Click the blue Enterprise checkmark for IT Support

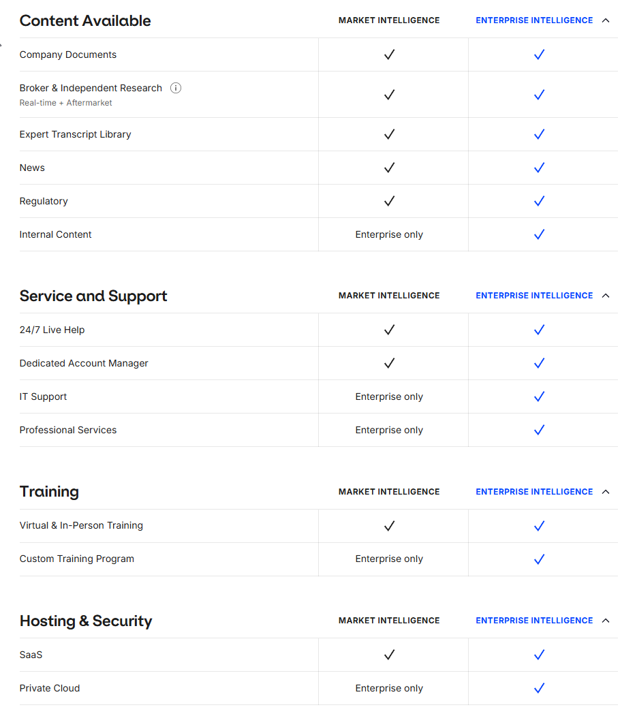coord(539,396)
